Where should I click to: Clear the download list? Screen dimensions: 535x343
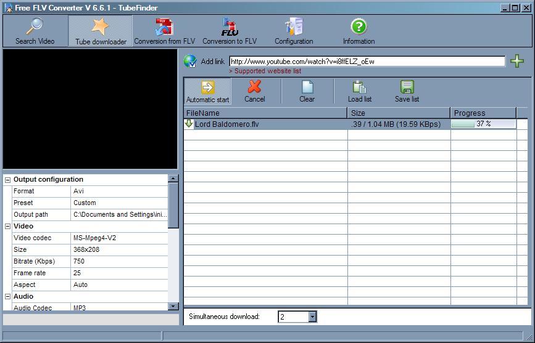307,91
